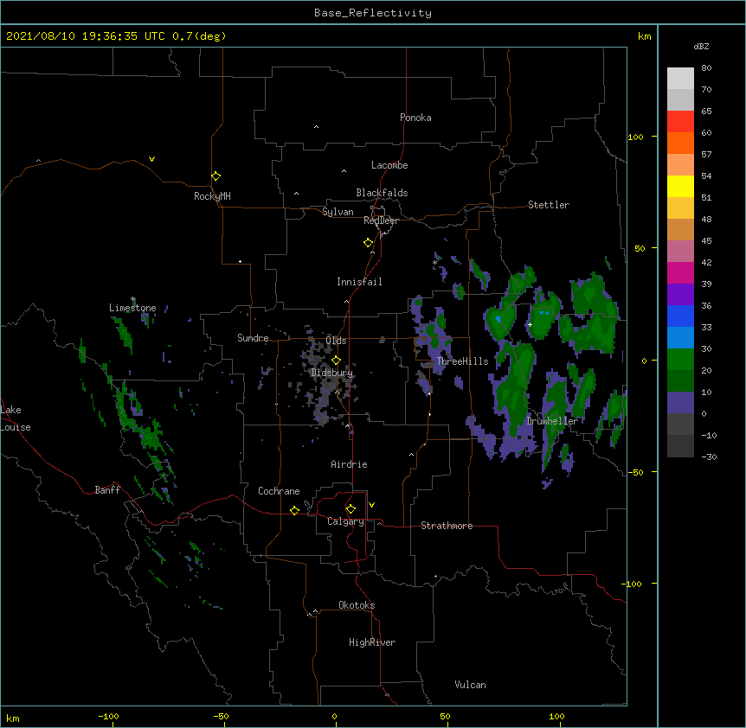Click the 65 value in the dBZ legend
The height and width of the screenshot is (728, 746).
pyautogui.click(x=706, y=112)
